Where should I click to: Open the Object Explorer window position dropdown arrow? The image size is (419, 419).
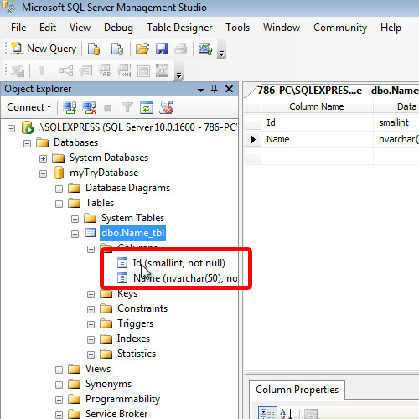coord(200,90)
